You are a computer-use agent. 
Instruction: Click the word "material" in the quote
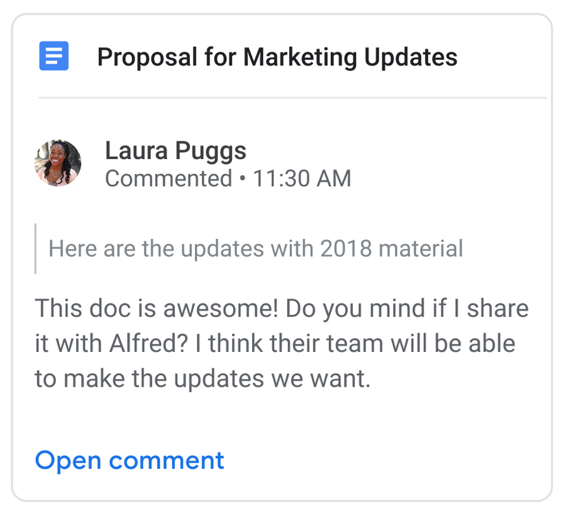click(423, 249)
